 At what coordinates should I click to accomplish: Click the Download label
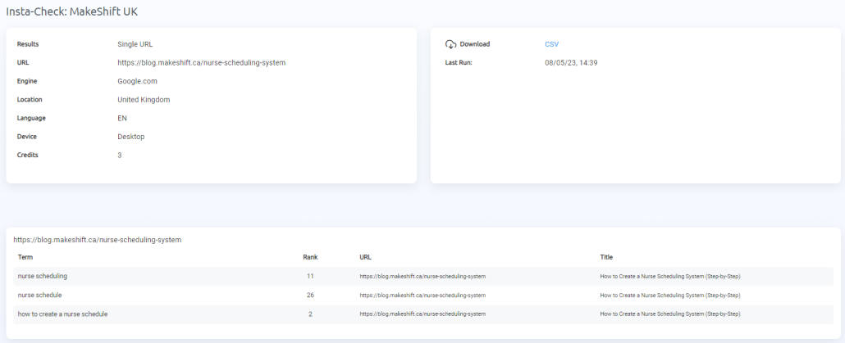click(475, 44)
